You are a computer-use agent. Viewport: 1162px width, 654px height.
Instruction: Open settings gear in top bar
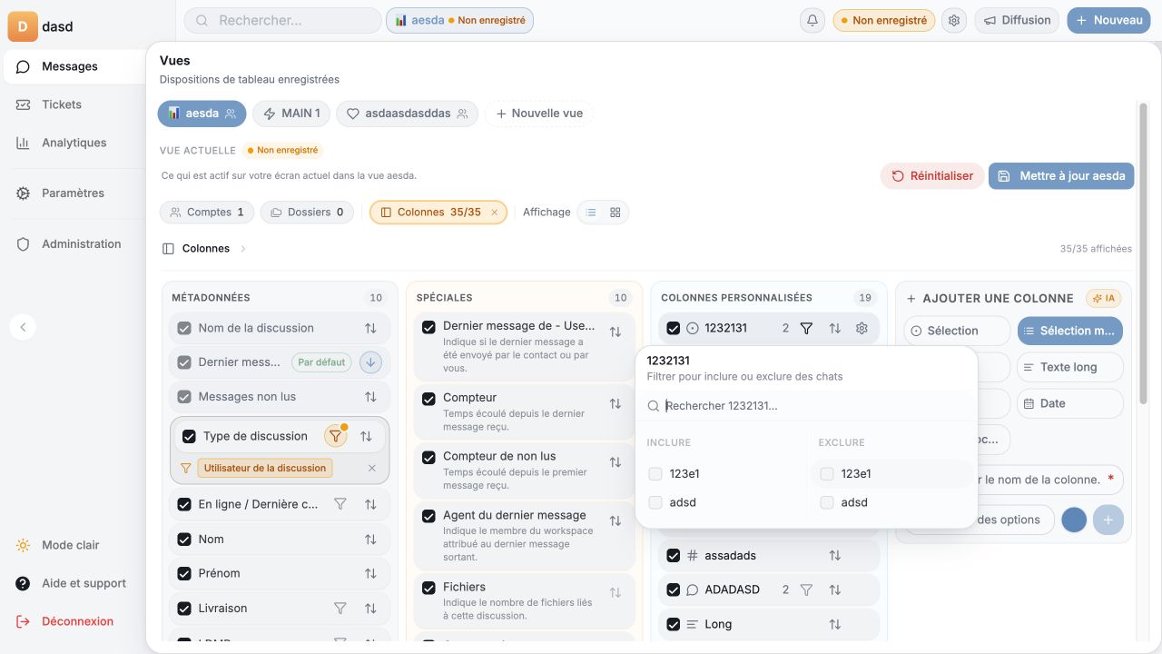point(953,20)
